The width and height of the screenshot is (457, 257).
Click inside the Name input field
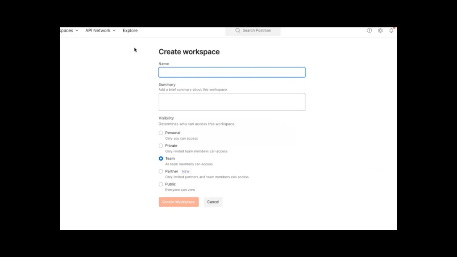[x=232, y=72]
